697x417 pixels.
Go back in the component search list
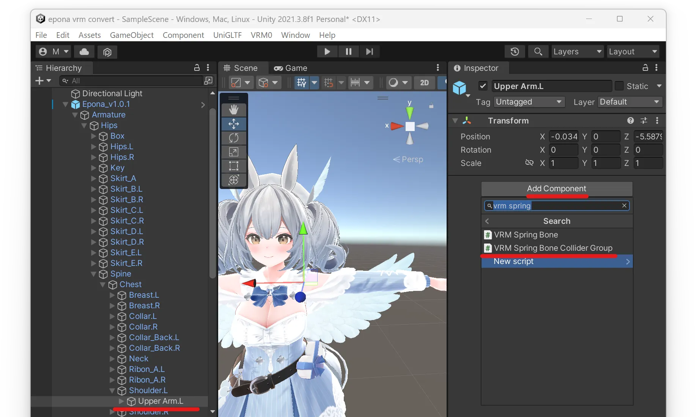(487, 221)
